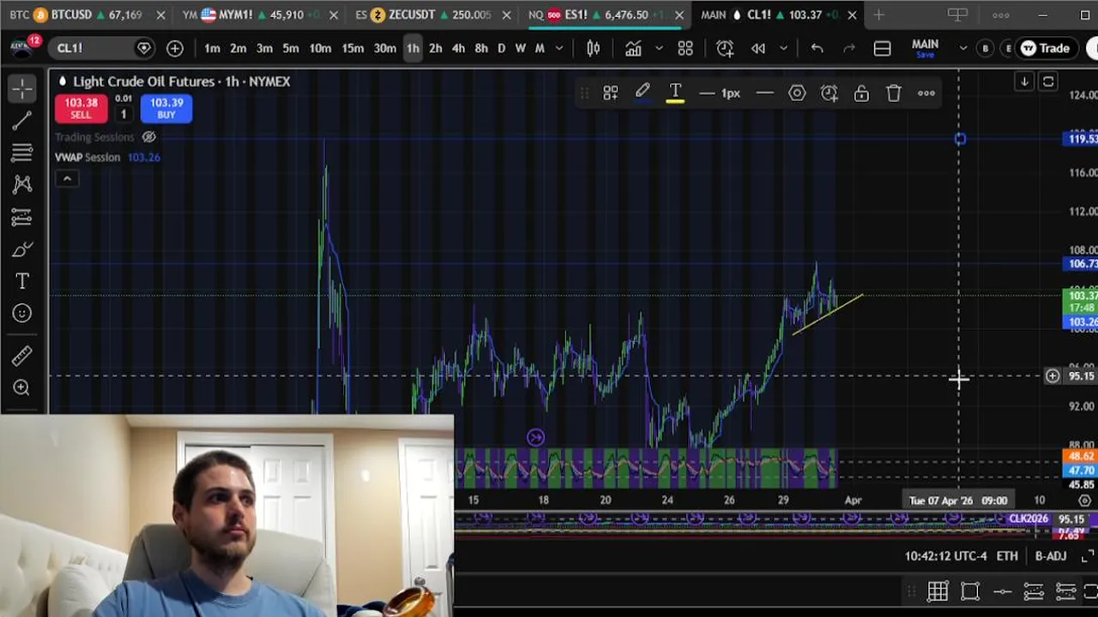The image size is (1098, 617).
Task: Select the crosshair cursor tool
Action: tap(22, 88)
